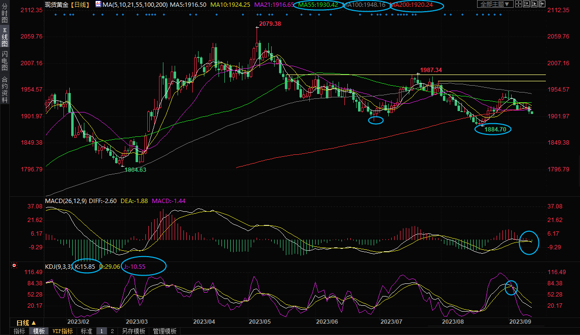Select the 指标 bottom tab
Viewport: 580px width, 335px height.
(x=19, y=331)
